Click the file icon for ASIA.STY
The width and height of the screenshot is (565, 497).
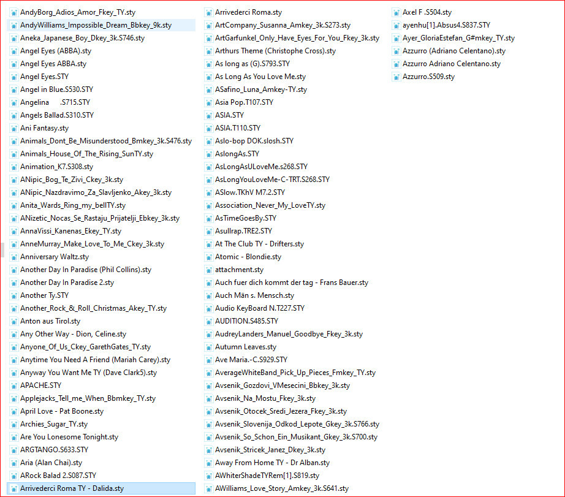tap(208, 115)
